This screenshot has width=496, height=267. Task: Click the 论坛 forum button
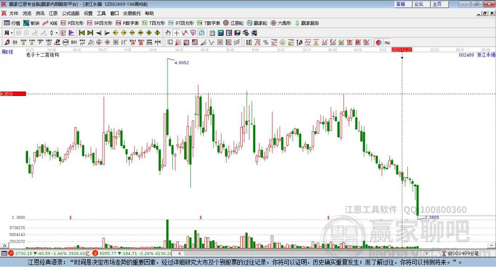[x=418, y=4]
